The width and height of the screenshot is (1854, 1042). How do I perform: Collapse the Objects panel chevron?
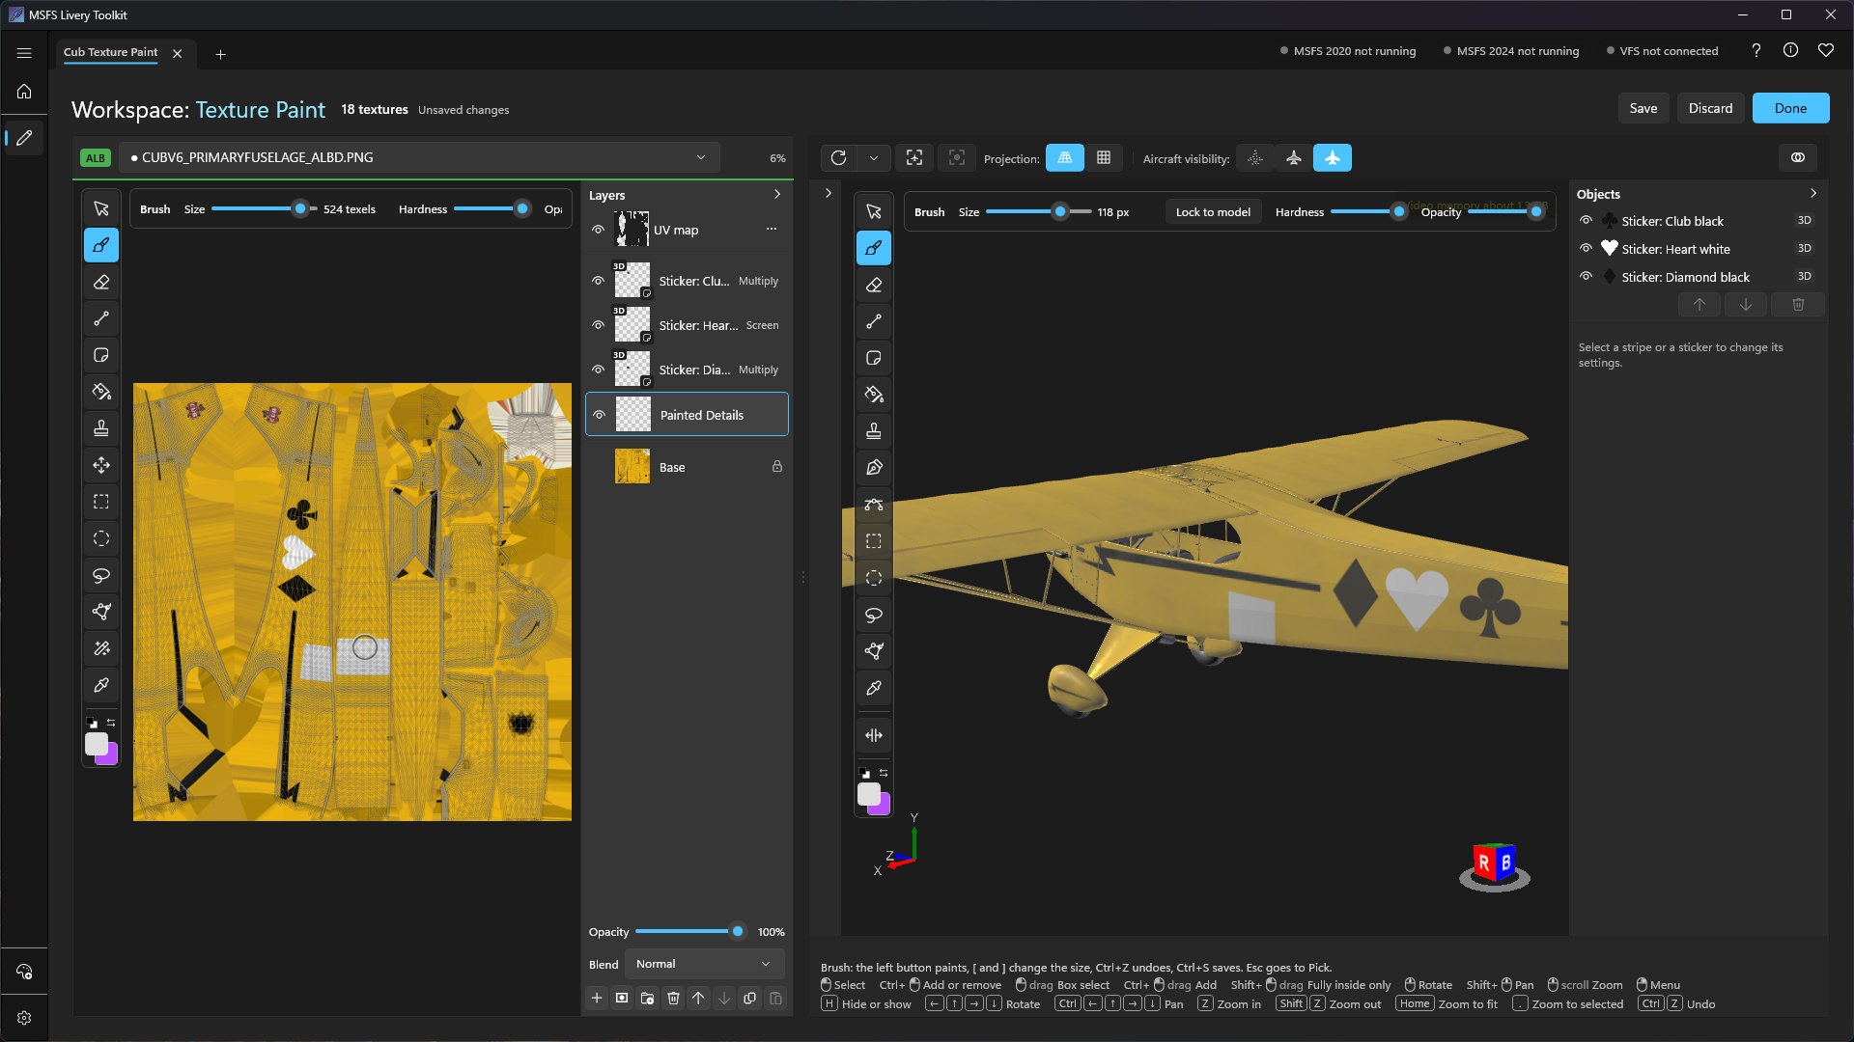click(x=1813, y=194)
